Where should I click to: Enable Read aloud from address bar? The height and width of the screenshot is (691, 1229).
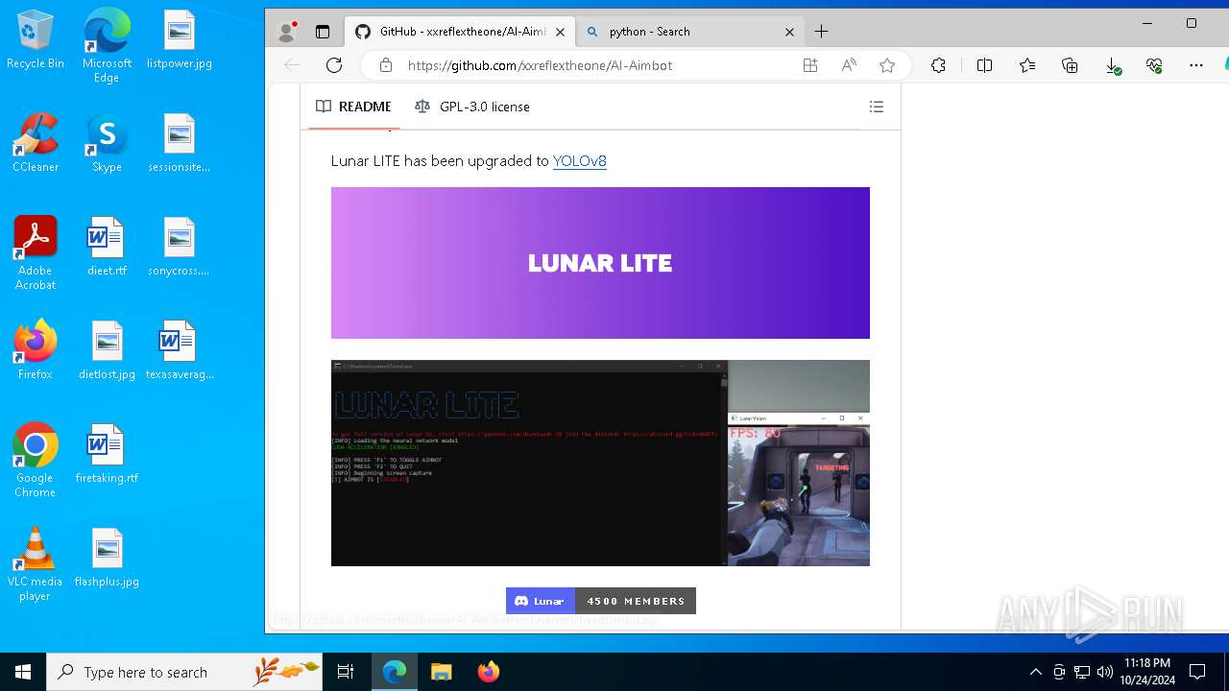coord(849,65)
